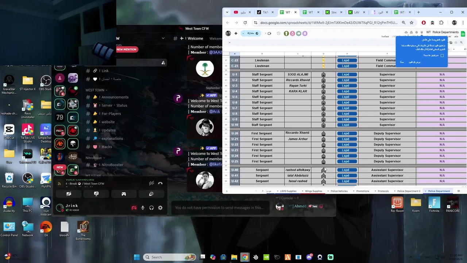Open the Sheets video-call camera icon
Screen dimensions: 467x263
(x=269, y=33)
